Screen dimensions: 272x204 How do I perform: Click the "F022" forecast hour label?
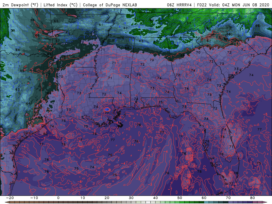coord(202,5)
